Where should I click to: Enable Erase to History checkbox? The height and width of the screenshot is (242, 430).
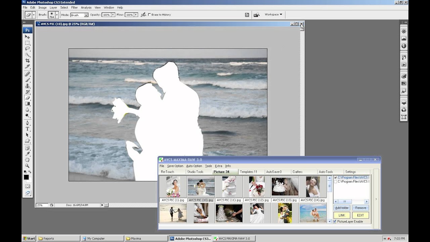149,15
